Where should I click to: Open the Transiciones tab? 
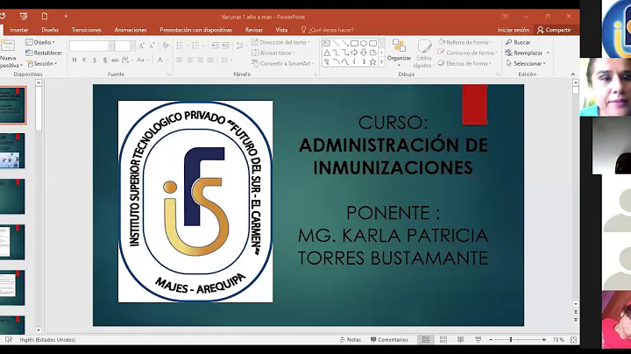point(87,30)
